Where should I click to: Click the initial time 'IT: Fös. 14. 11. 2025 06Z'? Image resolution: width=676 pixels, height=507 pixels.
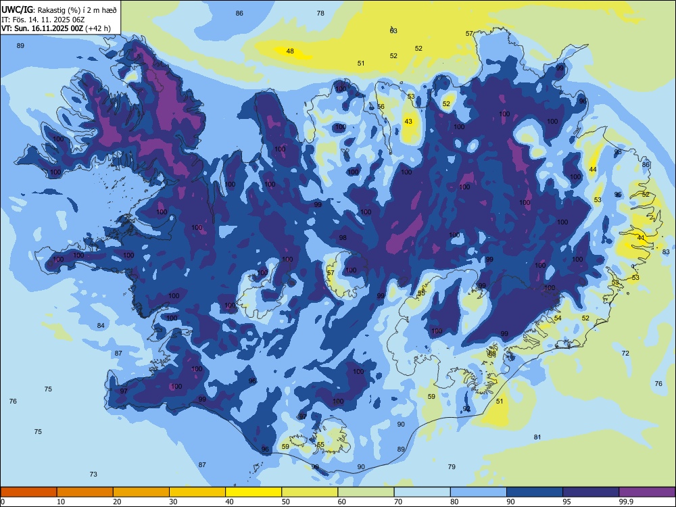click(x=43, y=20)
